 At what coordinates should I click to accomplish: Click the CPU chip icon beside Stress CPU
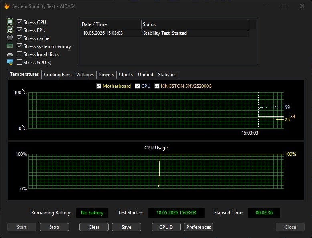10,22
